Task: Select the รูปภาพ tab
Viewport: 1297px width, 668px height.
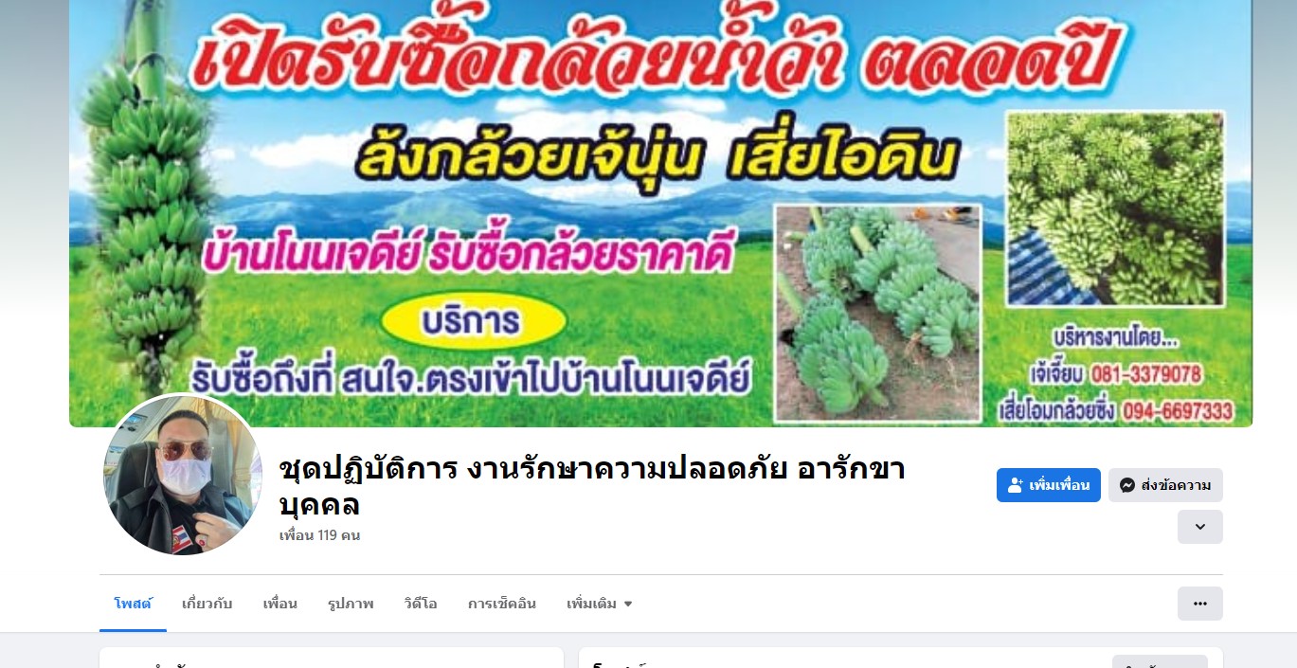Action: pyautogui.click(x=351, y=604)
